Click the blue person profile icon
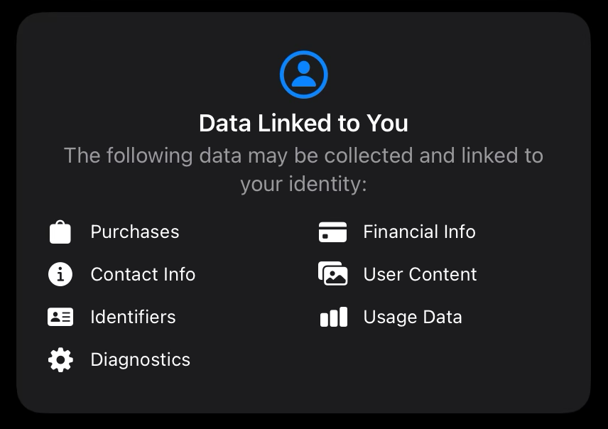This screenshot has width=608, height=429. pos(303,74)
